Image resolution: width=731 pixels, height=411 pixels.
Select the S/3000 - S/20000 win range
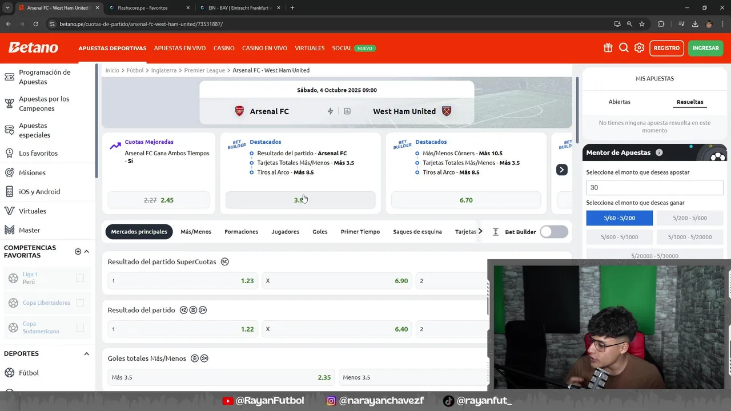690,237
